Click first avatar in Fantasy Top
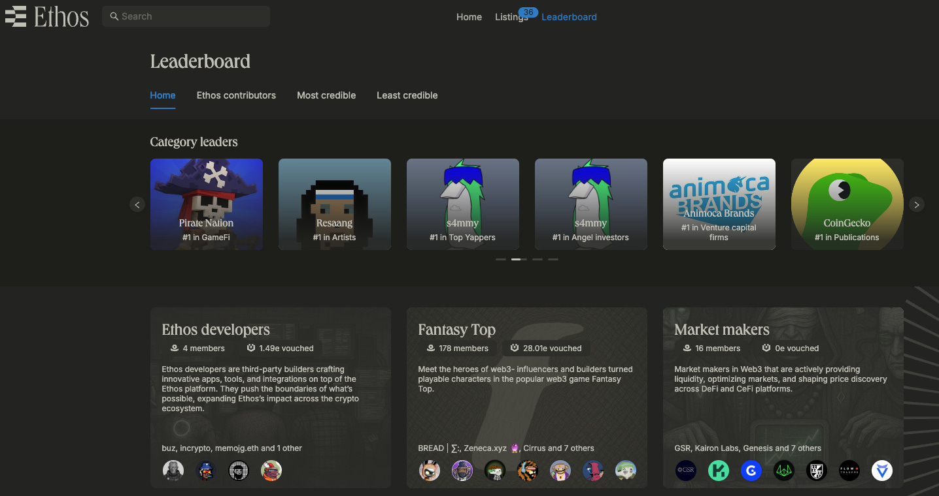Screen dimensions: 939x496 430,471
